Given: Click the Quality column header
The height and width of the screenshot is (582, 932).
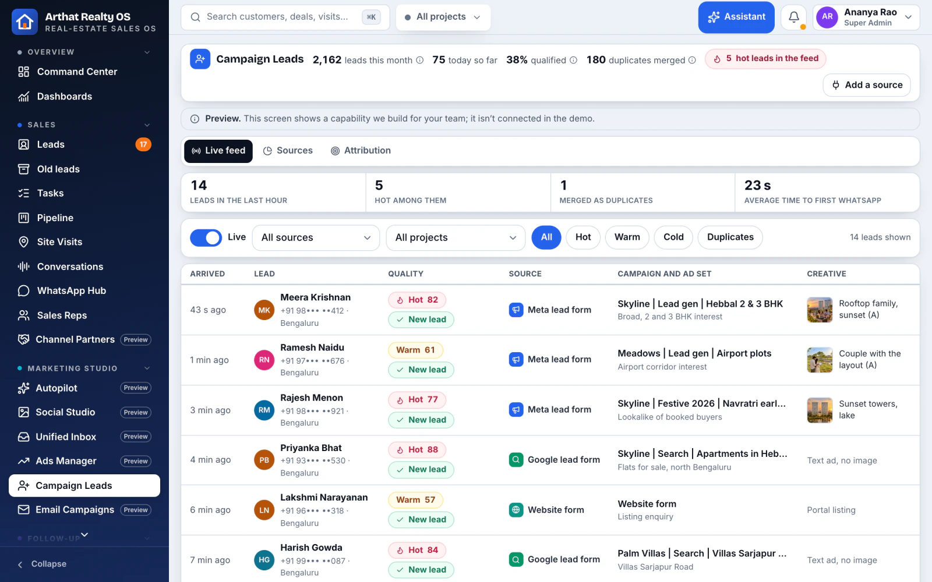Looking at the screenshot, I should click(x=405, y=274).
